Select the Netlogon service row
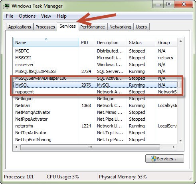 coord(95,99)
